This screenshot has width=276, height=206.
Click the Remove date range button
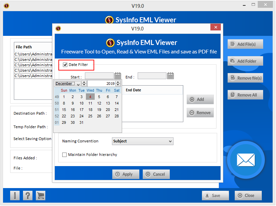[200, 113]
